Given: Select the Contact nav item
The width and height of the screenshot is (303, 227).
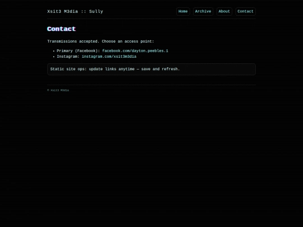Looking at the screenshot, I should (245, 11).
